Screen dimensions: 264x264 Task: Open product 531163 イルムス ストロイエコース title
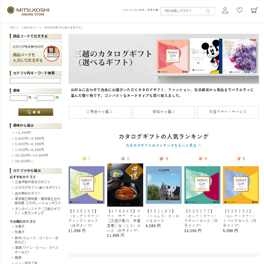pos(162,216)
